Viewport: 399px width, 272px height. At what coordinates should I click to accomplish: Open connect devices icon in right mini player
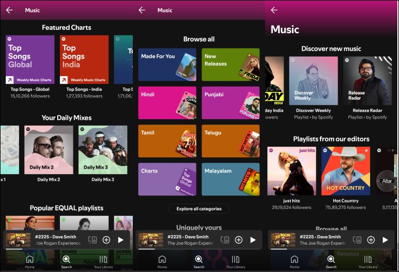(x=357, y=240)
